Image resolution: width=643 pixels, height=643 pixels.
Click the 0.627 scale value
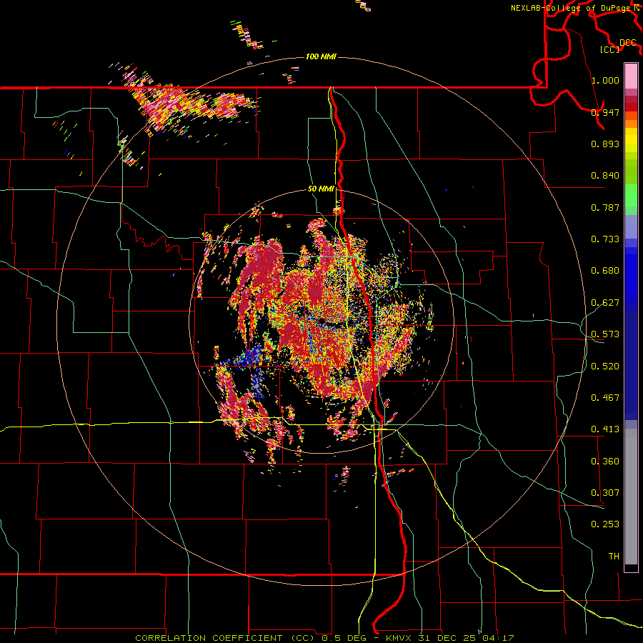click(x=605, y=303)
